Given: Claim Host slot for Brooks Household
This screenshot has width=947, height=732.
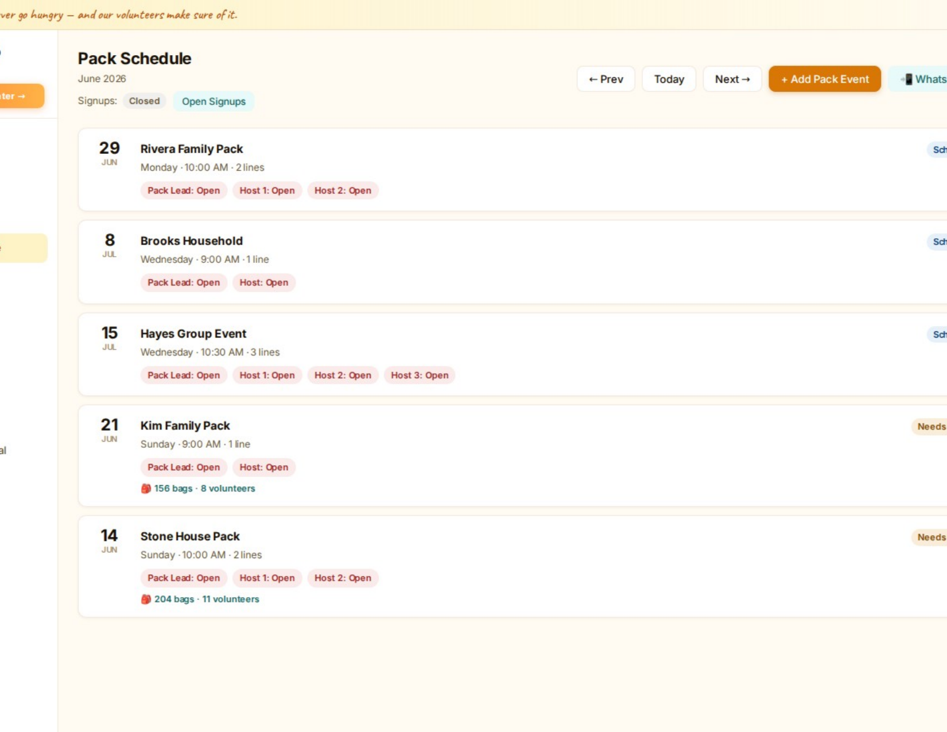Looking at the screenshot, I should 264,282.
